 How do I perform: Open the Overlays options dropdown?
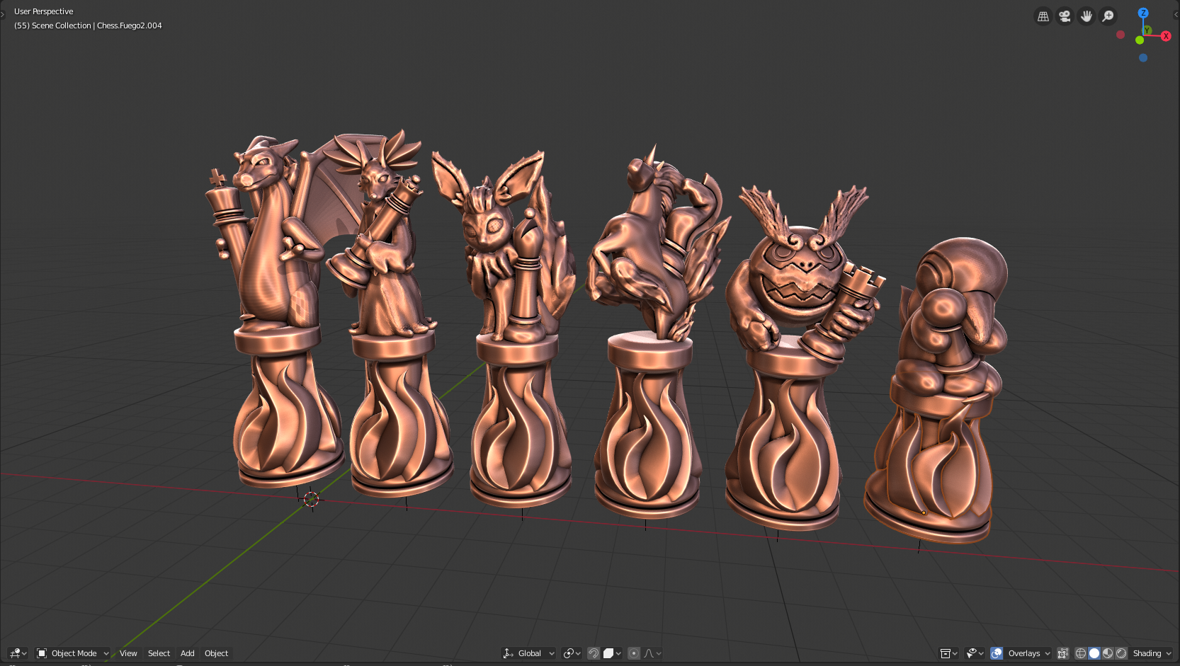[1028, 653]
